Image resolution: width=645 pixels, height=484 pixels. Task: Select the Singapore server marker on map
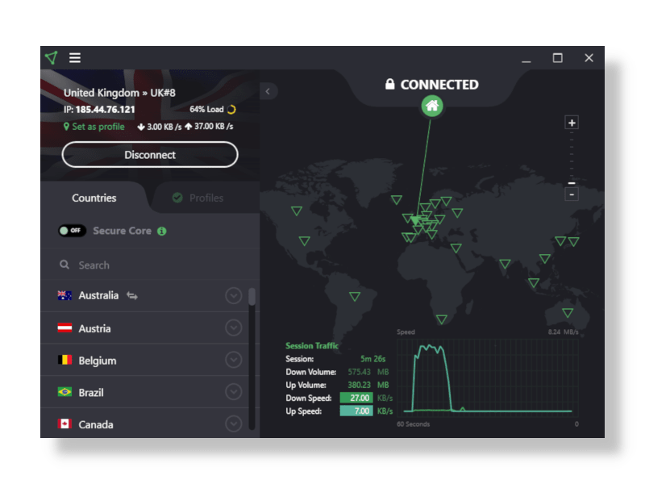534,282
